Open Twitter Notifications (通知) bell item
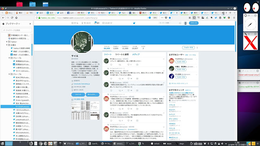This screenshot has height=146, width=260. [x=97, y=23]
